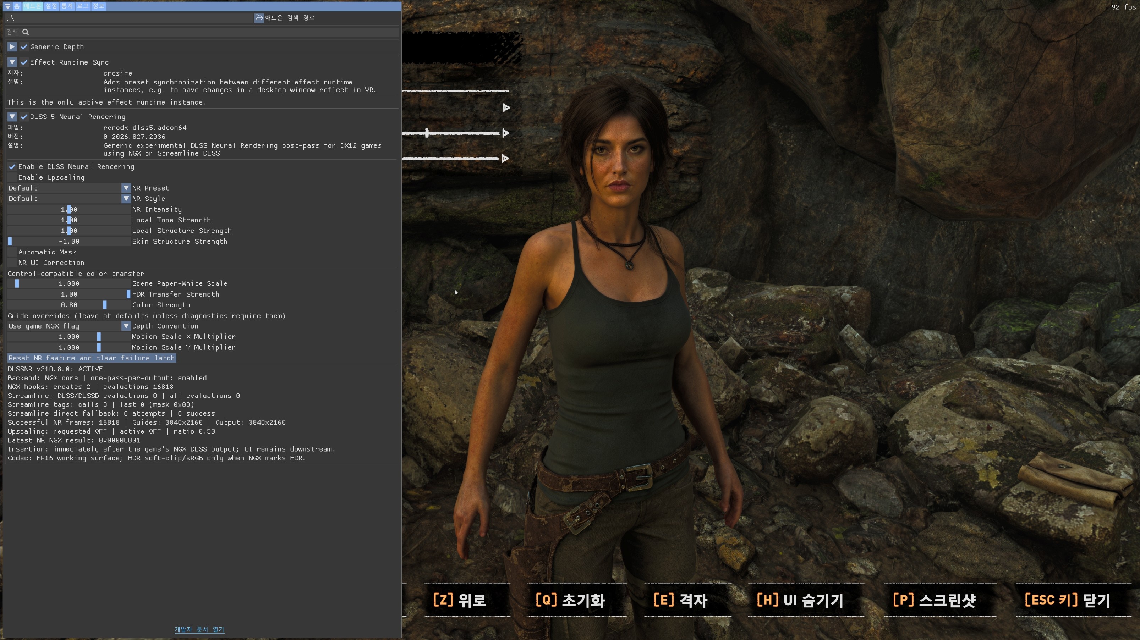Click the Motion Scale Y Multiplier slider
The image size is (1140, 640).
69,348
